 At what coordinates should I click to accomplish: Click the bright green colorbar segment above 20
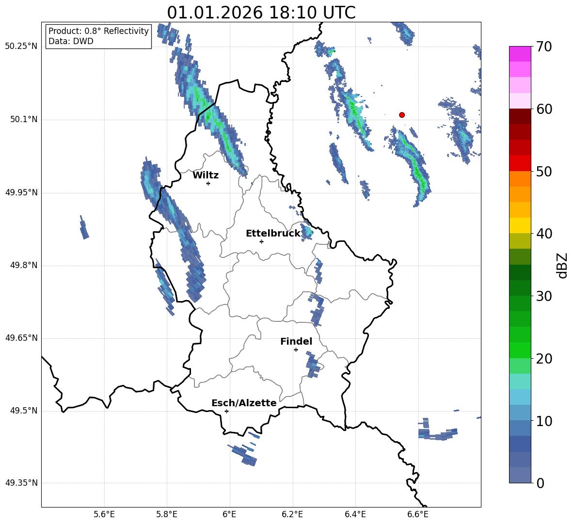(x=520, y=350)
